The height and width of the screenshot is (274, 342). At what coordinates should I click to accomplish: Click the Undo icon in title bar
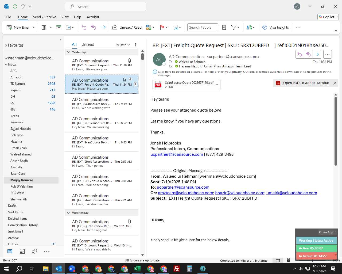23,6
